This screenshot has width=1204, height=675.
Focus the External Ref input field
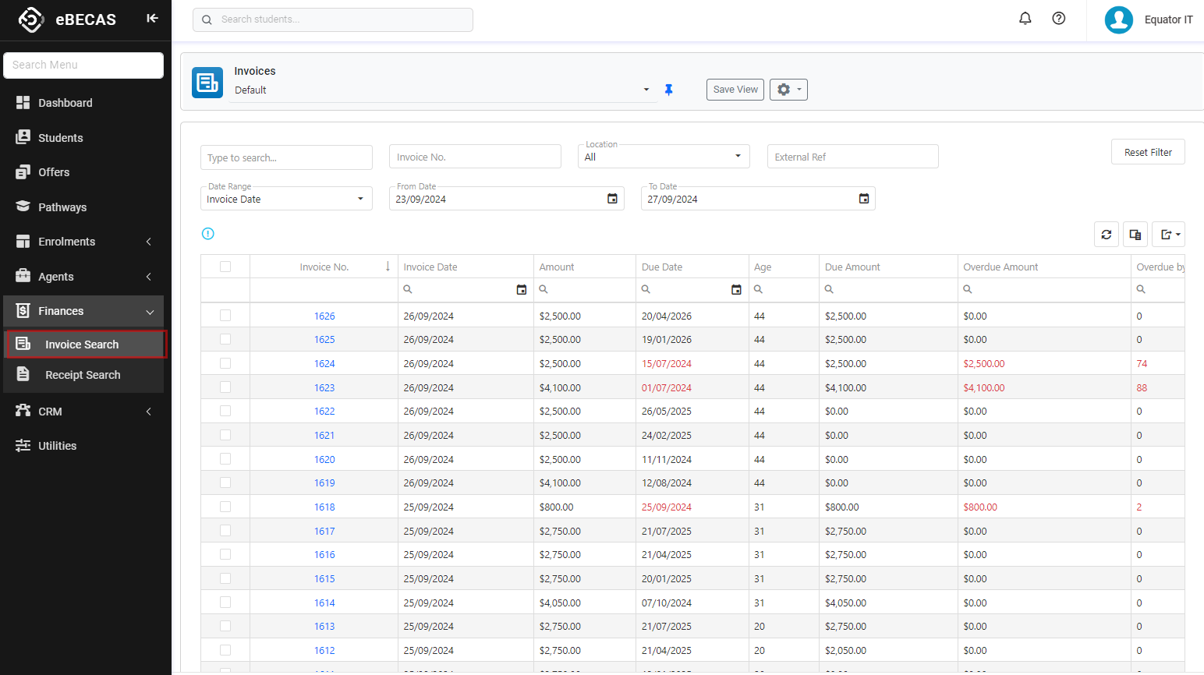[852, 157]
